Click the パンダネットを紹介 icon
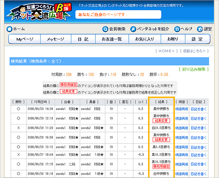219x178 pixels. click(x=133, y=29)
